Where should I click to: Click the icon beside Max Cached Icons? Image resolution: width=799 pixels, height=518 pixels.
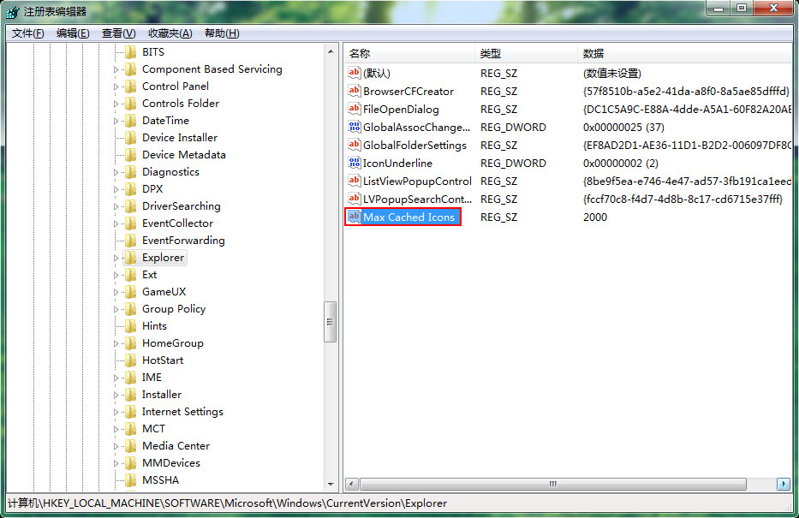355,217
